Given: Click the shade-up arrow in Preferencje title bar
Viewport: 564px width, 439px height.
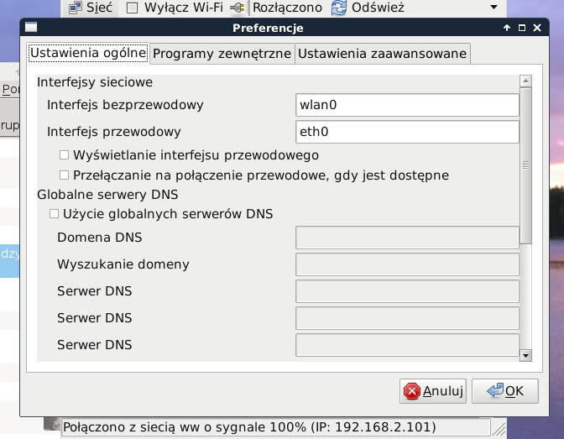Looking at the screenshot, I should click(507, 28).
